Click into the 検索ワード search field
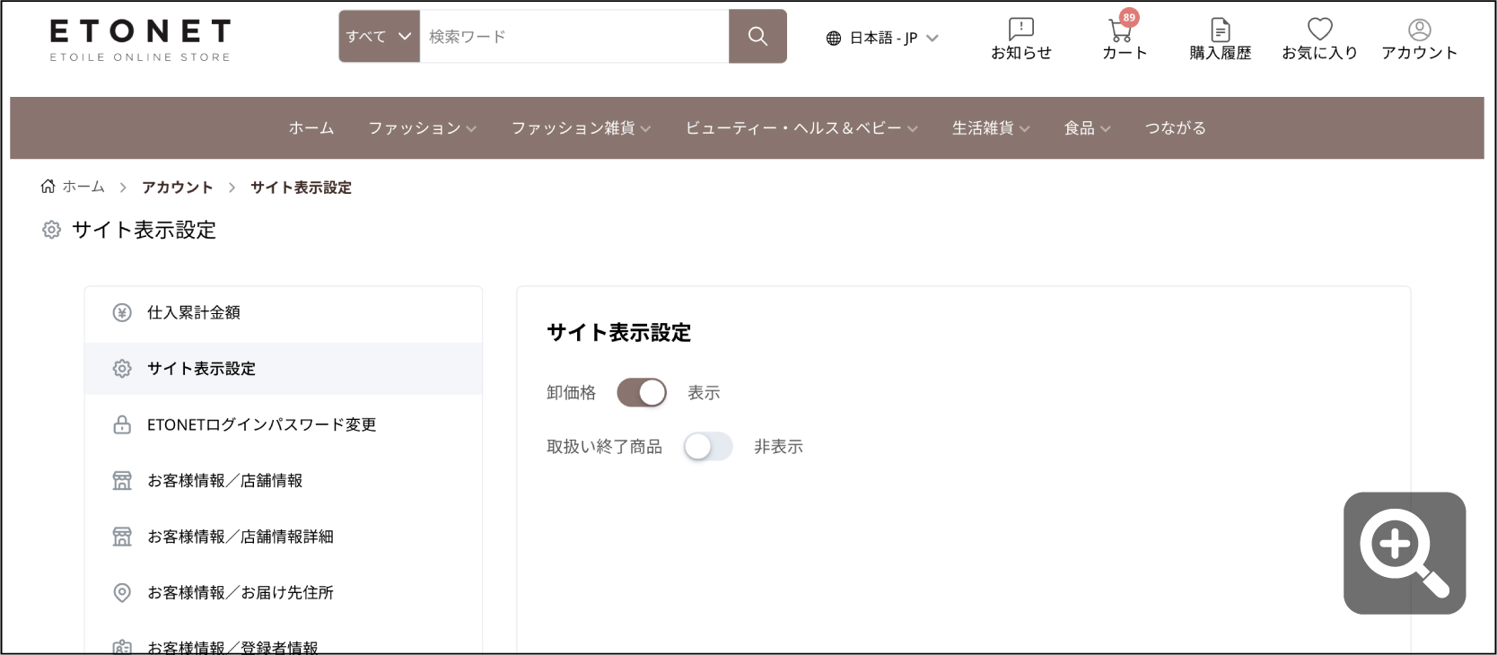This screenshot has height=655, width=1497. pos(574,36)
